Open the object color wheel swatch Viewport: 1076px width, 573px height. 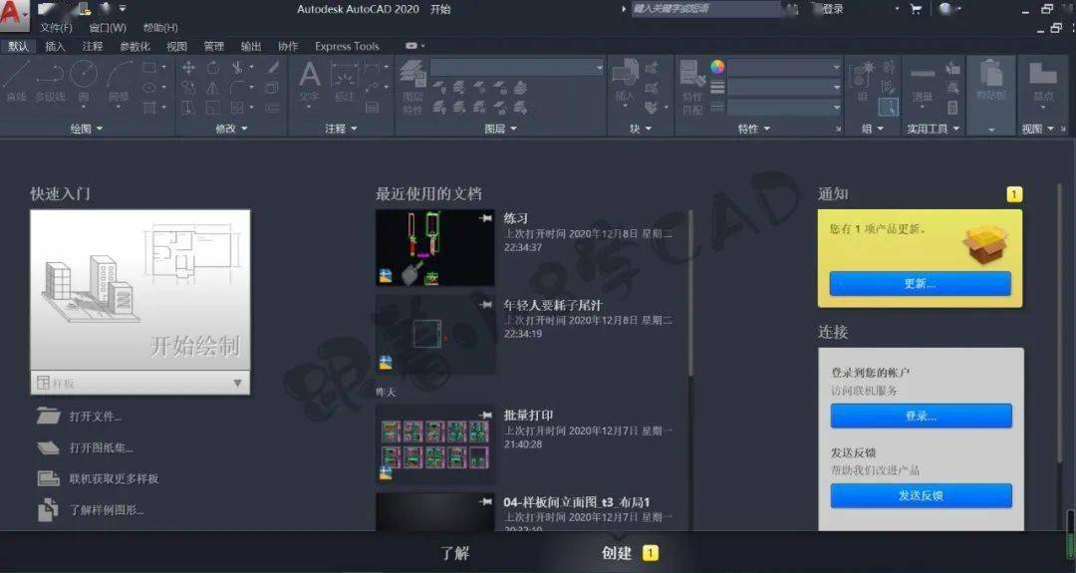pos(717,67)
